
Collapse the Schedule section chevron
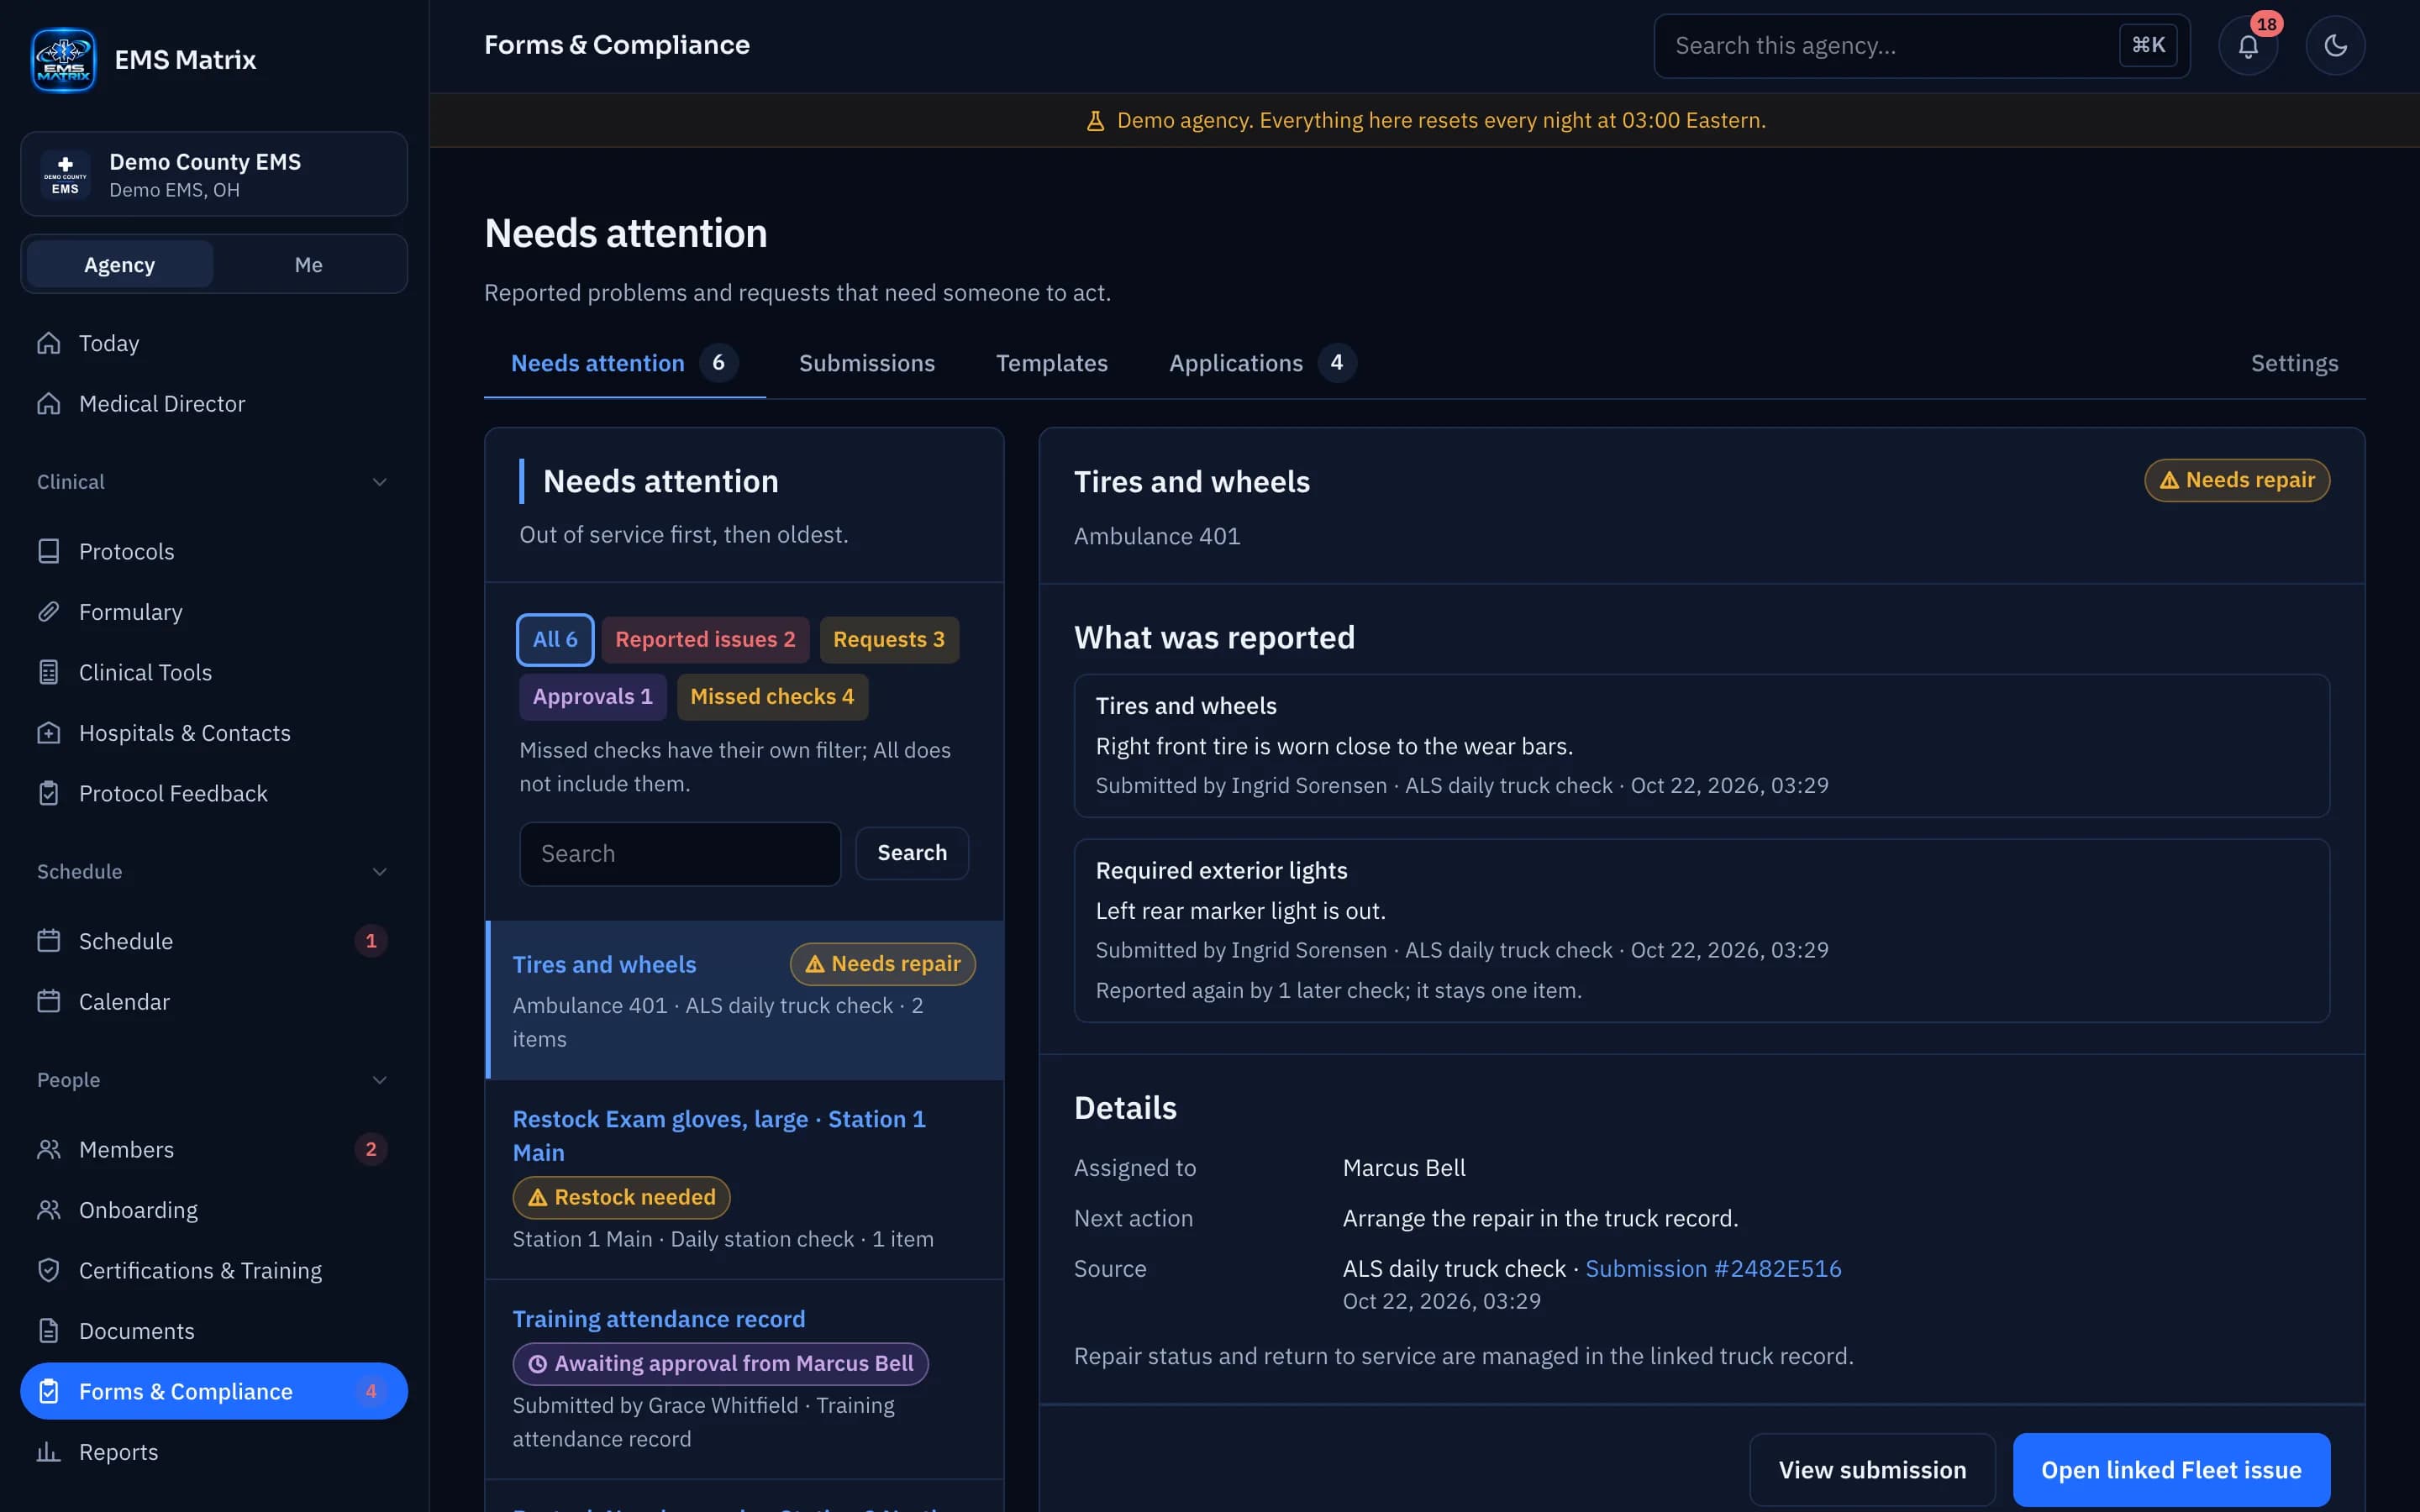(x=380, y=872)
